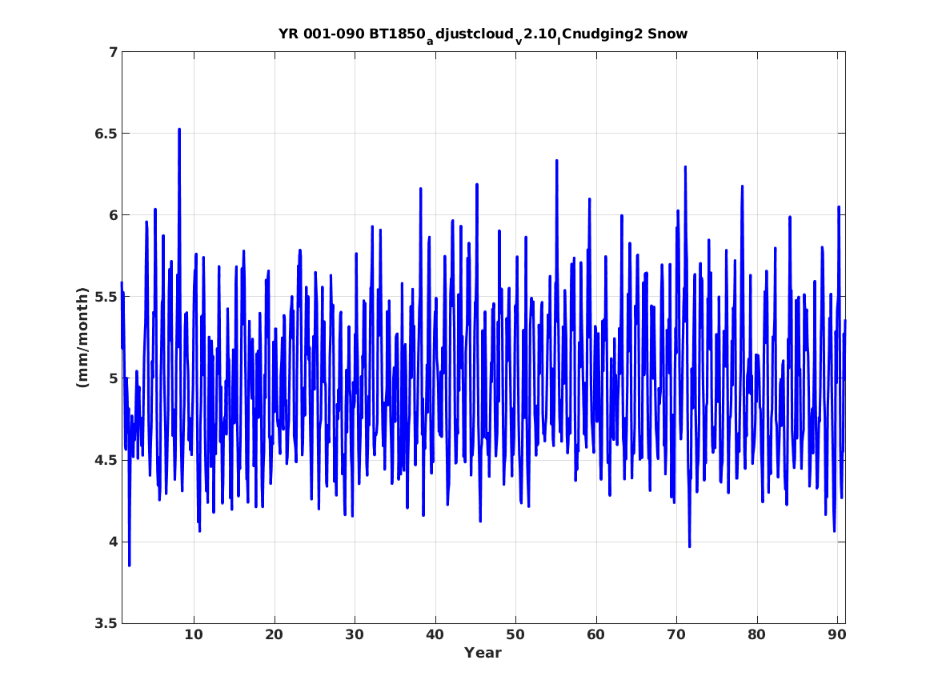Click the x-axis tick label '30'
934x700 pixels.
355,635
